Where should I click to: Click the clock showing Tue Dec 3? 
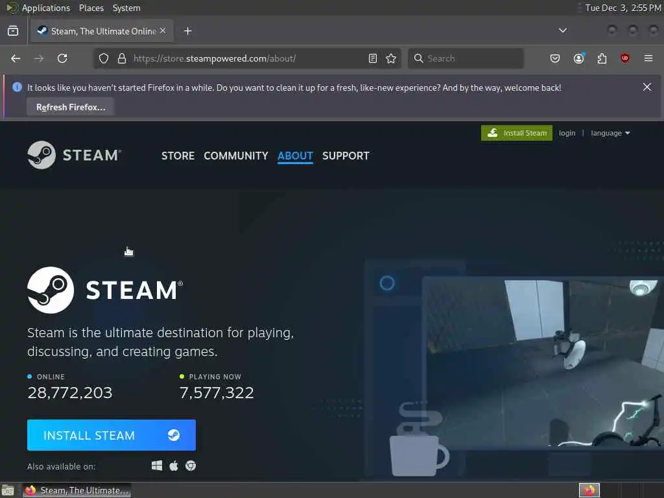click(x=622, y=8)
